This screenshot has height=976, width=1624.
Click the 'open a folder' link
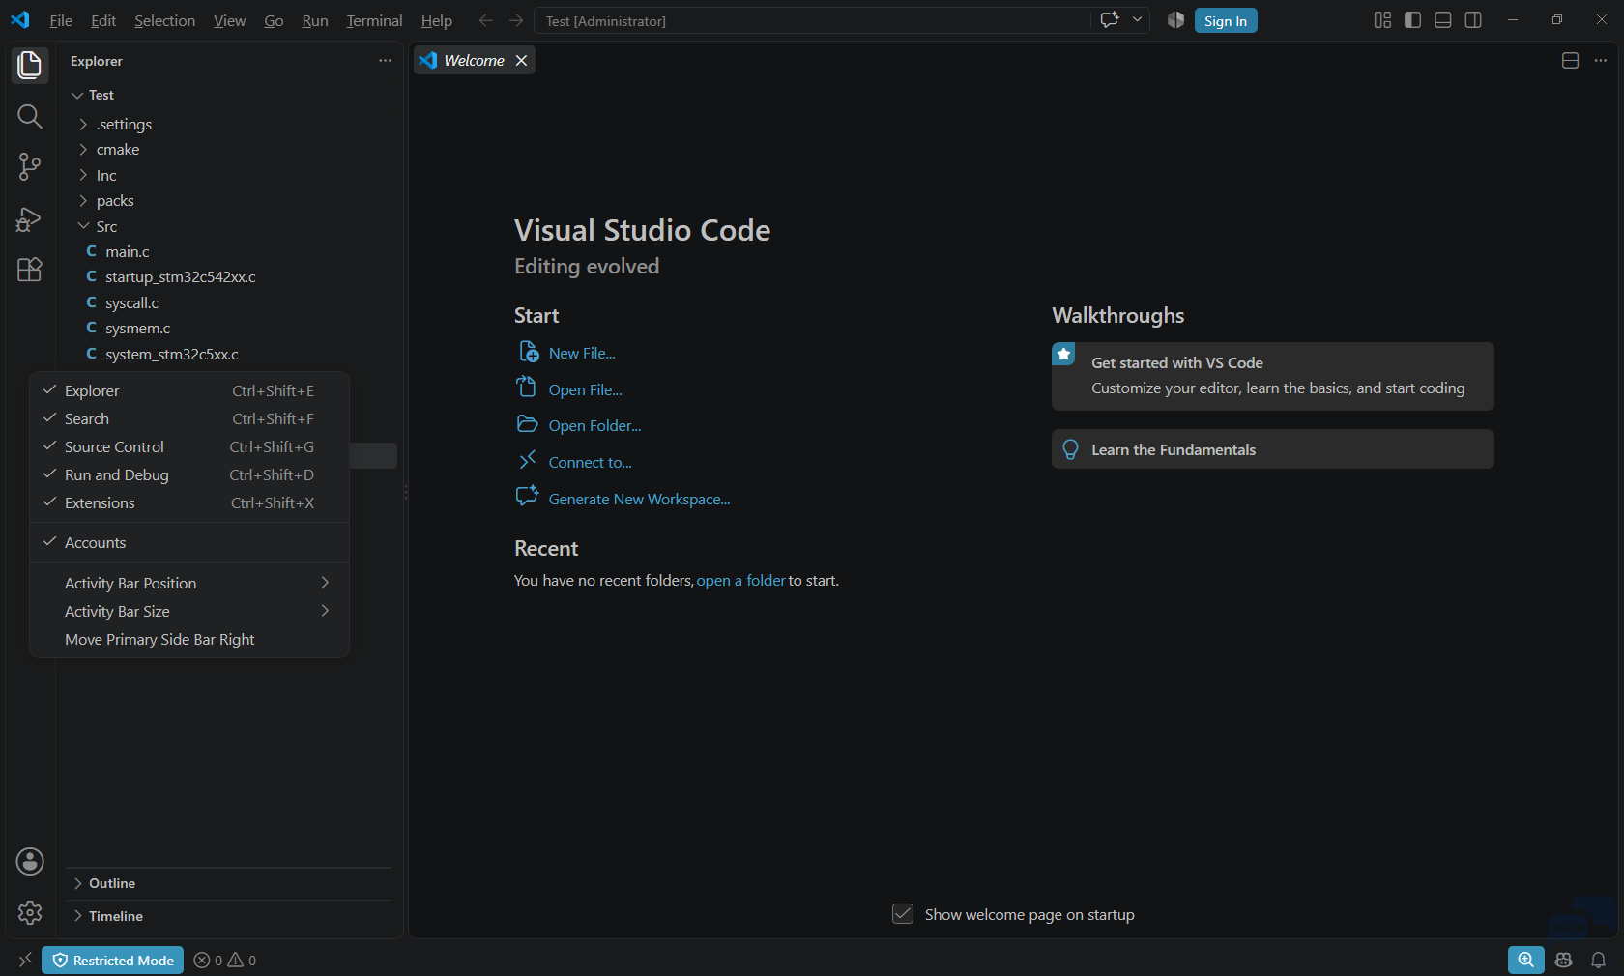[x=740, y=580]
